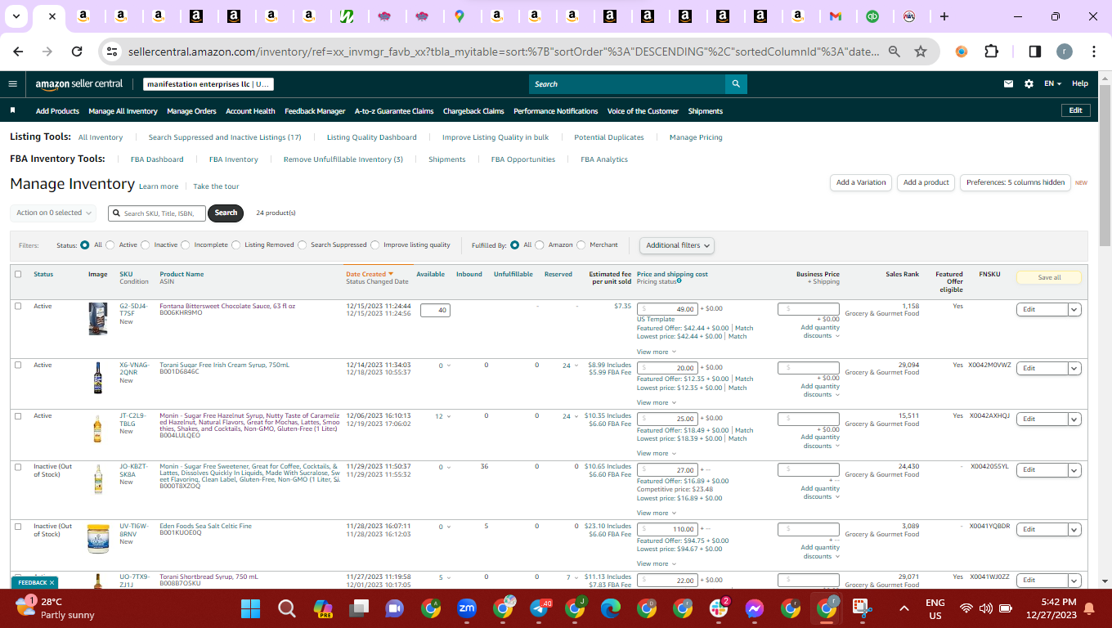Image resolution: width=1112 pixels, height=628 pixels.
Task: Open Edit dropdown arrow for Torani Irish Cream
Action: [x=1074, y=368]
